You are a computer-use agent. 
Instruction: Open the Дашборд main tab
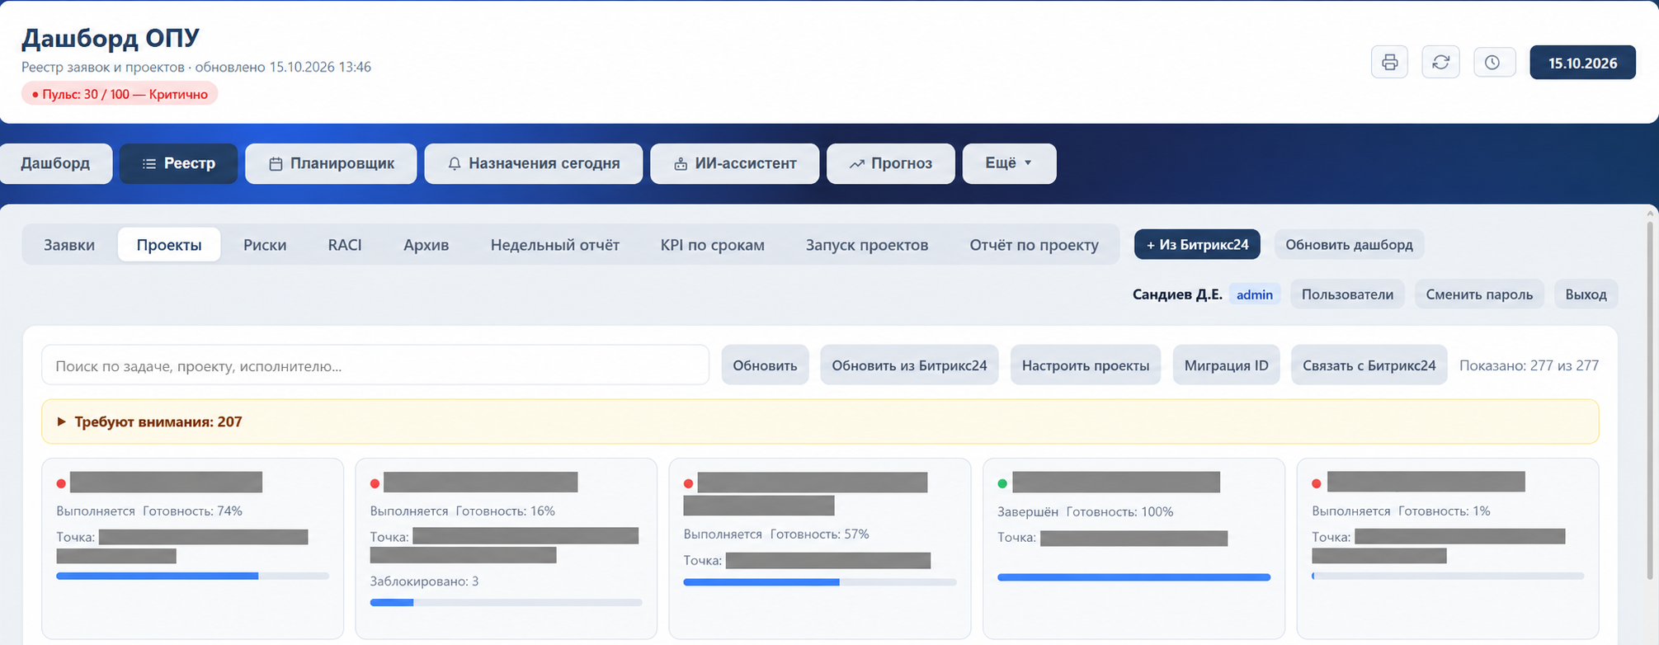(x=55, y=163)
